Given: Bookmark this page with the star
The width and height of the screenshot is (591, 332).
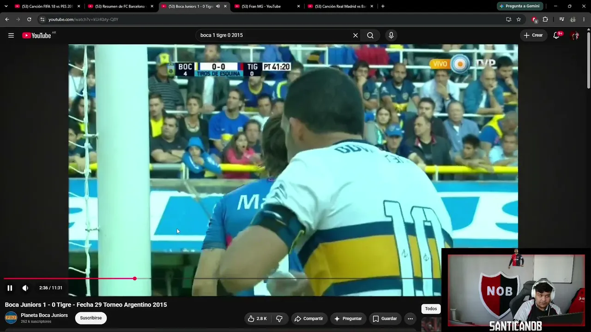Looking at the screenshot, I should [x=519, y=19].
